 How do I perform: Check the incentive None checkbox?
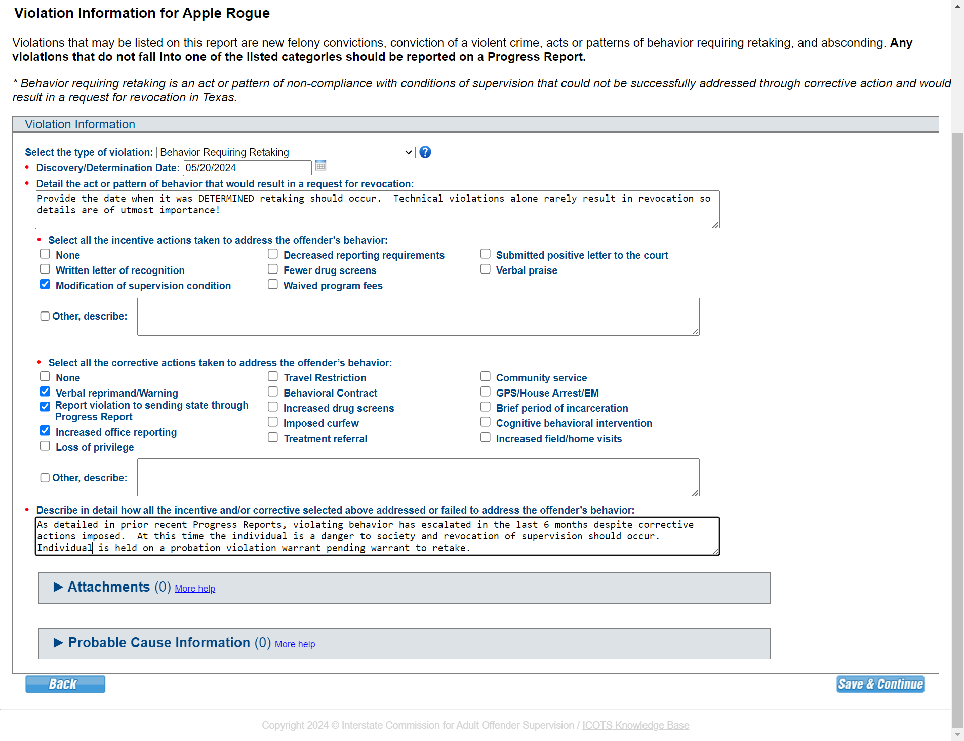point(45,254)
